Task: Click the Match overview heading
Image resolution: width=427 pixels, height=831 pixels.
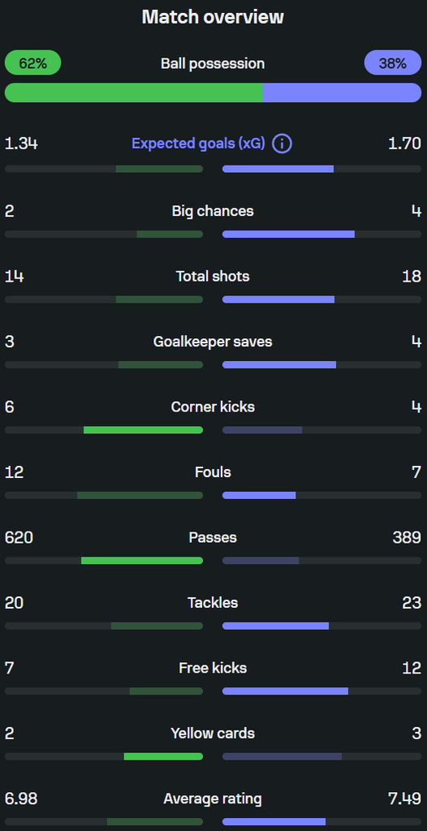Action: point(213,17)
